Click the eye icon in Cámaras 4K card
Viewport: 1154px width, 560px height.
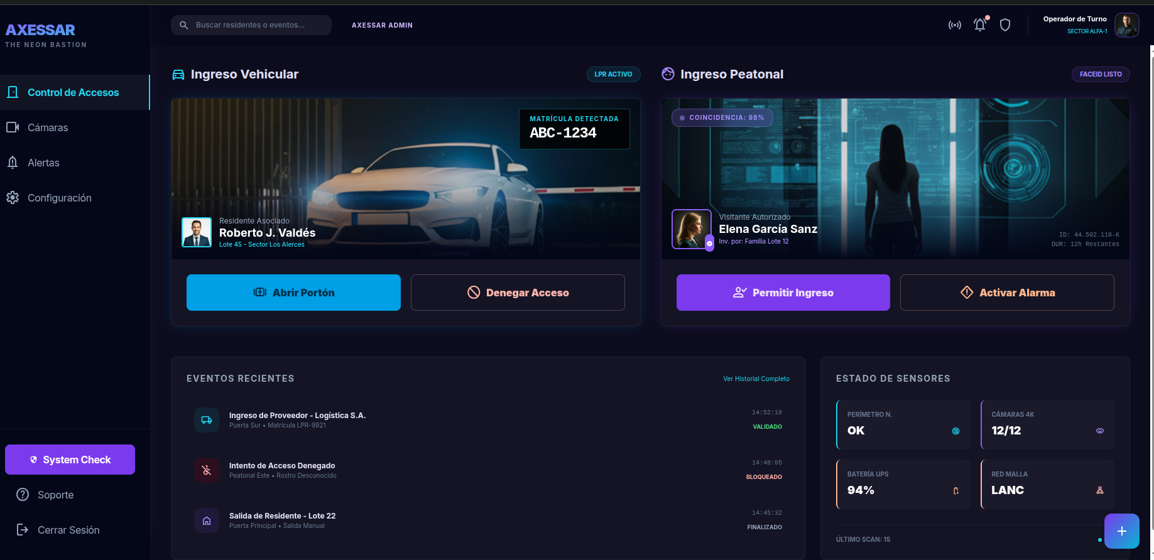(1099, 431)
